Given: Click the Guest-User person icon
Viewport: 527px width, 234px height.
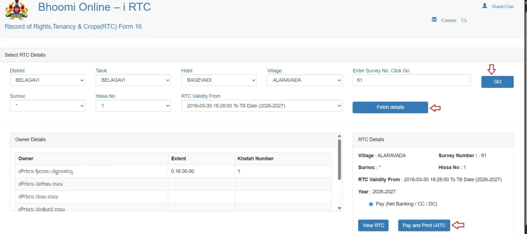Looking at the screenshot, I should [484, 6].
